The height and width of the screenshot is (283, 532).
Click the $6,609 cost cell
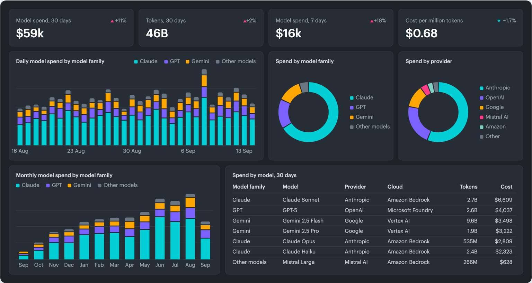pyautogui.click(x=503, y=200)
